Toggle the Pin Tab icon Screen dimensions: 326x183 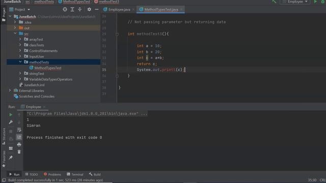(x=11, y=158)
